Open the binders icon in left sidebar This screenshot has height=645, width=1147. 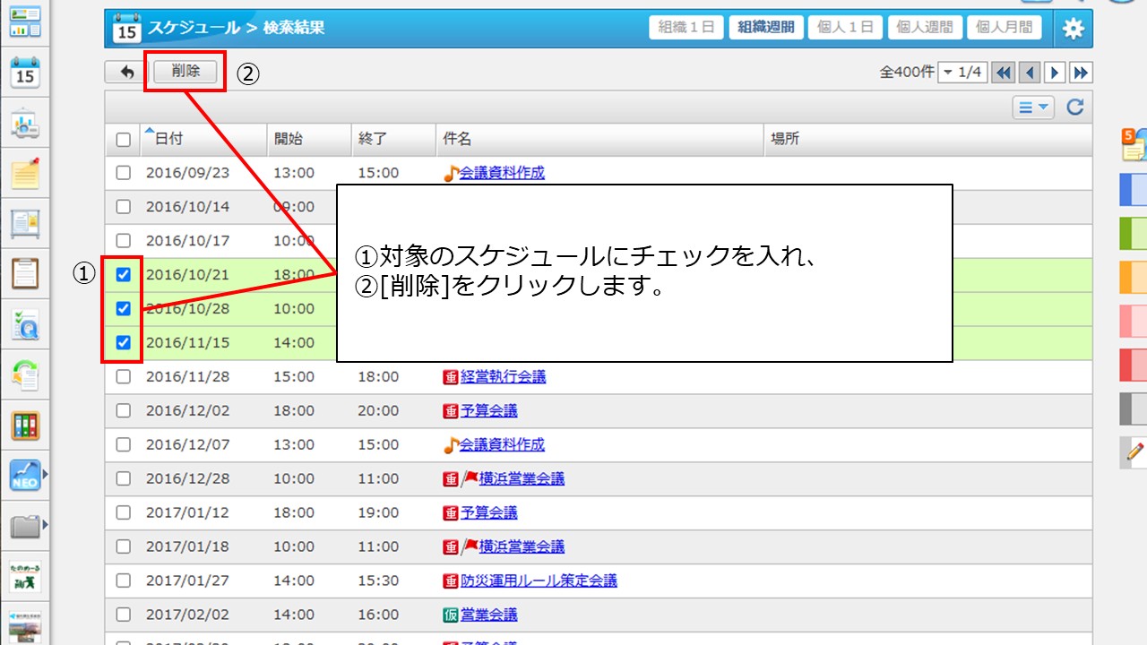click(25, 425)
